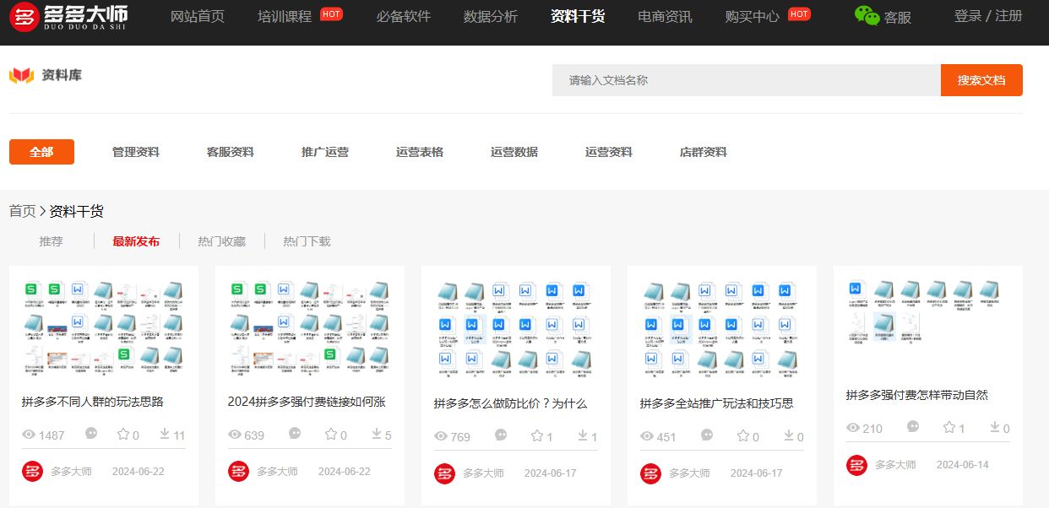Click the comment icon on 拼多多不同人群 card
This screenshot has height=508, width=1049.
pos(91,434)
